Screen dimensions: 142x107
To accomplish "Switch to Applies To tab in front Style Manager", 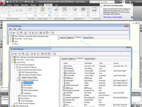I will pos(72,59).
